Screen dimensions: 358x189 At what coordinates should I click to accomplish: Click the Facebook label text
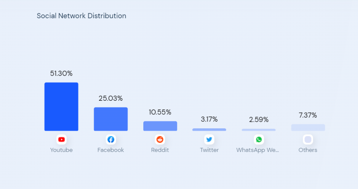[x=111, y=150]
